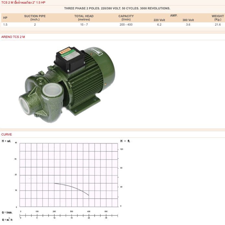Image resolution: width=225 pixels, height=225 pixels.
Task: Click the H = ft. axis label
Action: tap(125, 141)
